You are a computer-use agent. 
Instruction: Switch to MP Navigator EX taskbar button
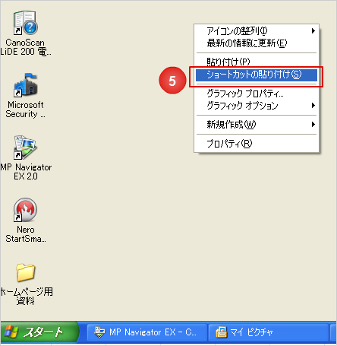(x=147, y=332)
